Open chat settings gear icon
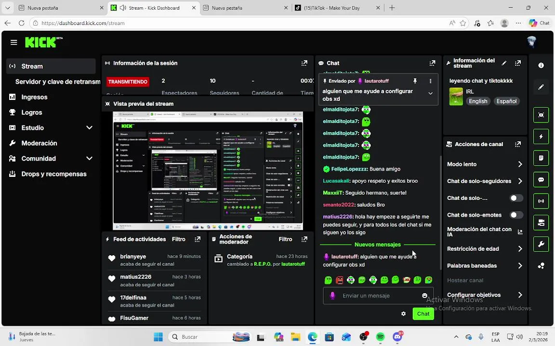This screenshot has height=346, width=555. (x=404, y=313)
